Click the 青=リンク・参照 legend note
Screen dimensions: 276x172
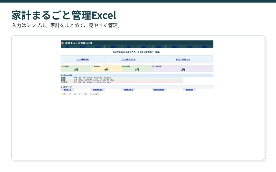(x=80, y=94)
